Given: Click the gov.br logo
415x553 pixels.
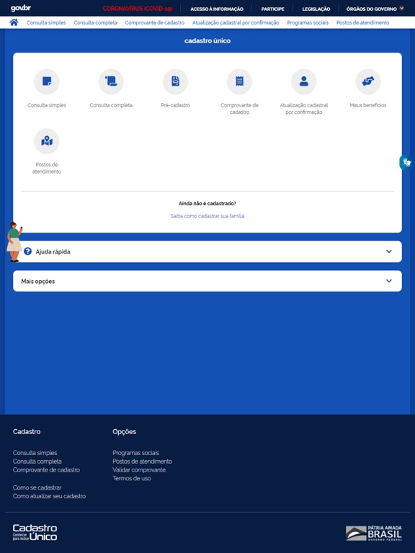Looking at the screenshot, I should click(x=21, y=8).
